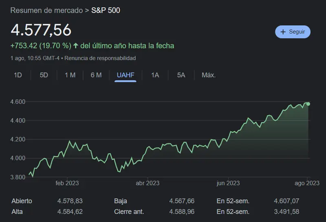Click the 4.000 y-axis label
Viewport: 326px width, 222px height.
pos(18,158)
